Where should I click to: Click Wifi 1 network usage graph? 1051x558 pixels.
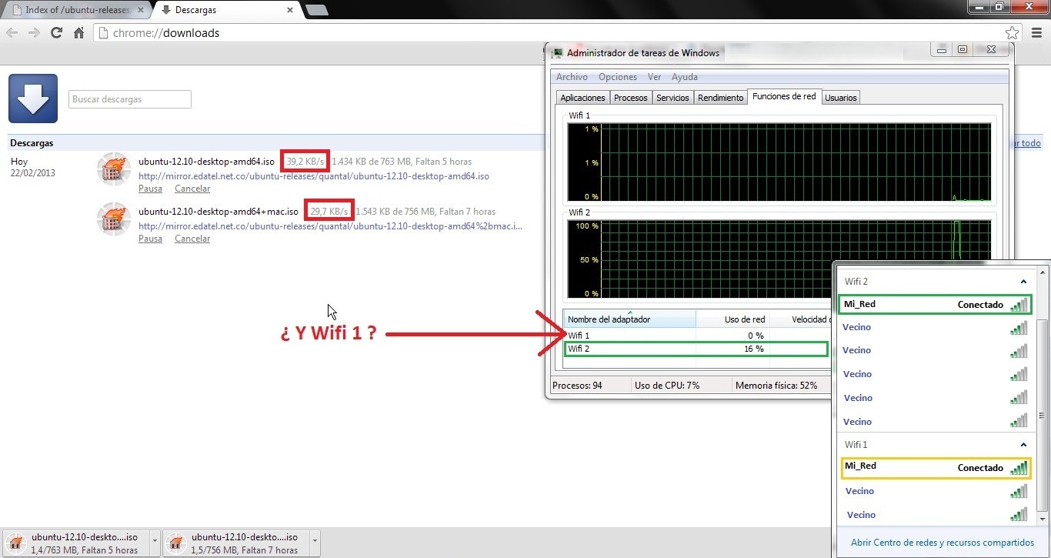pos(779,163)
